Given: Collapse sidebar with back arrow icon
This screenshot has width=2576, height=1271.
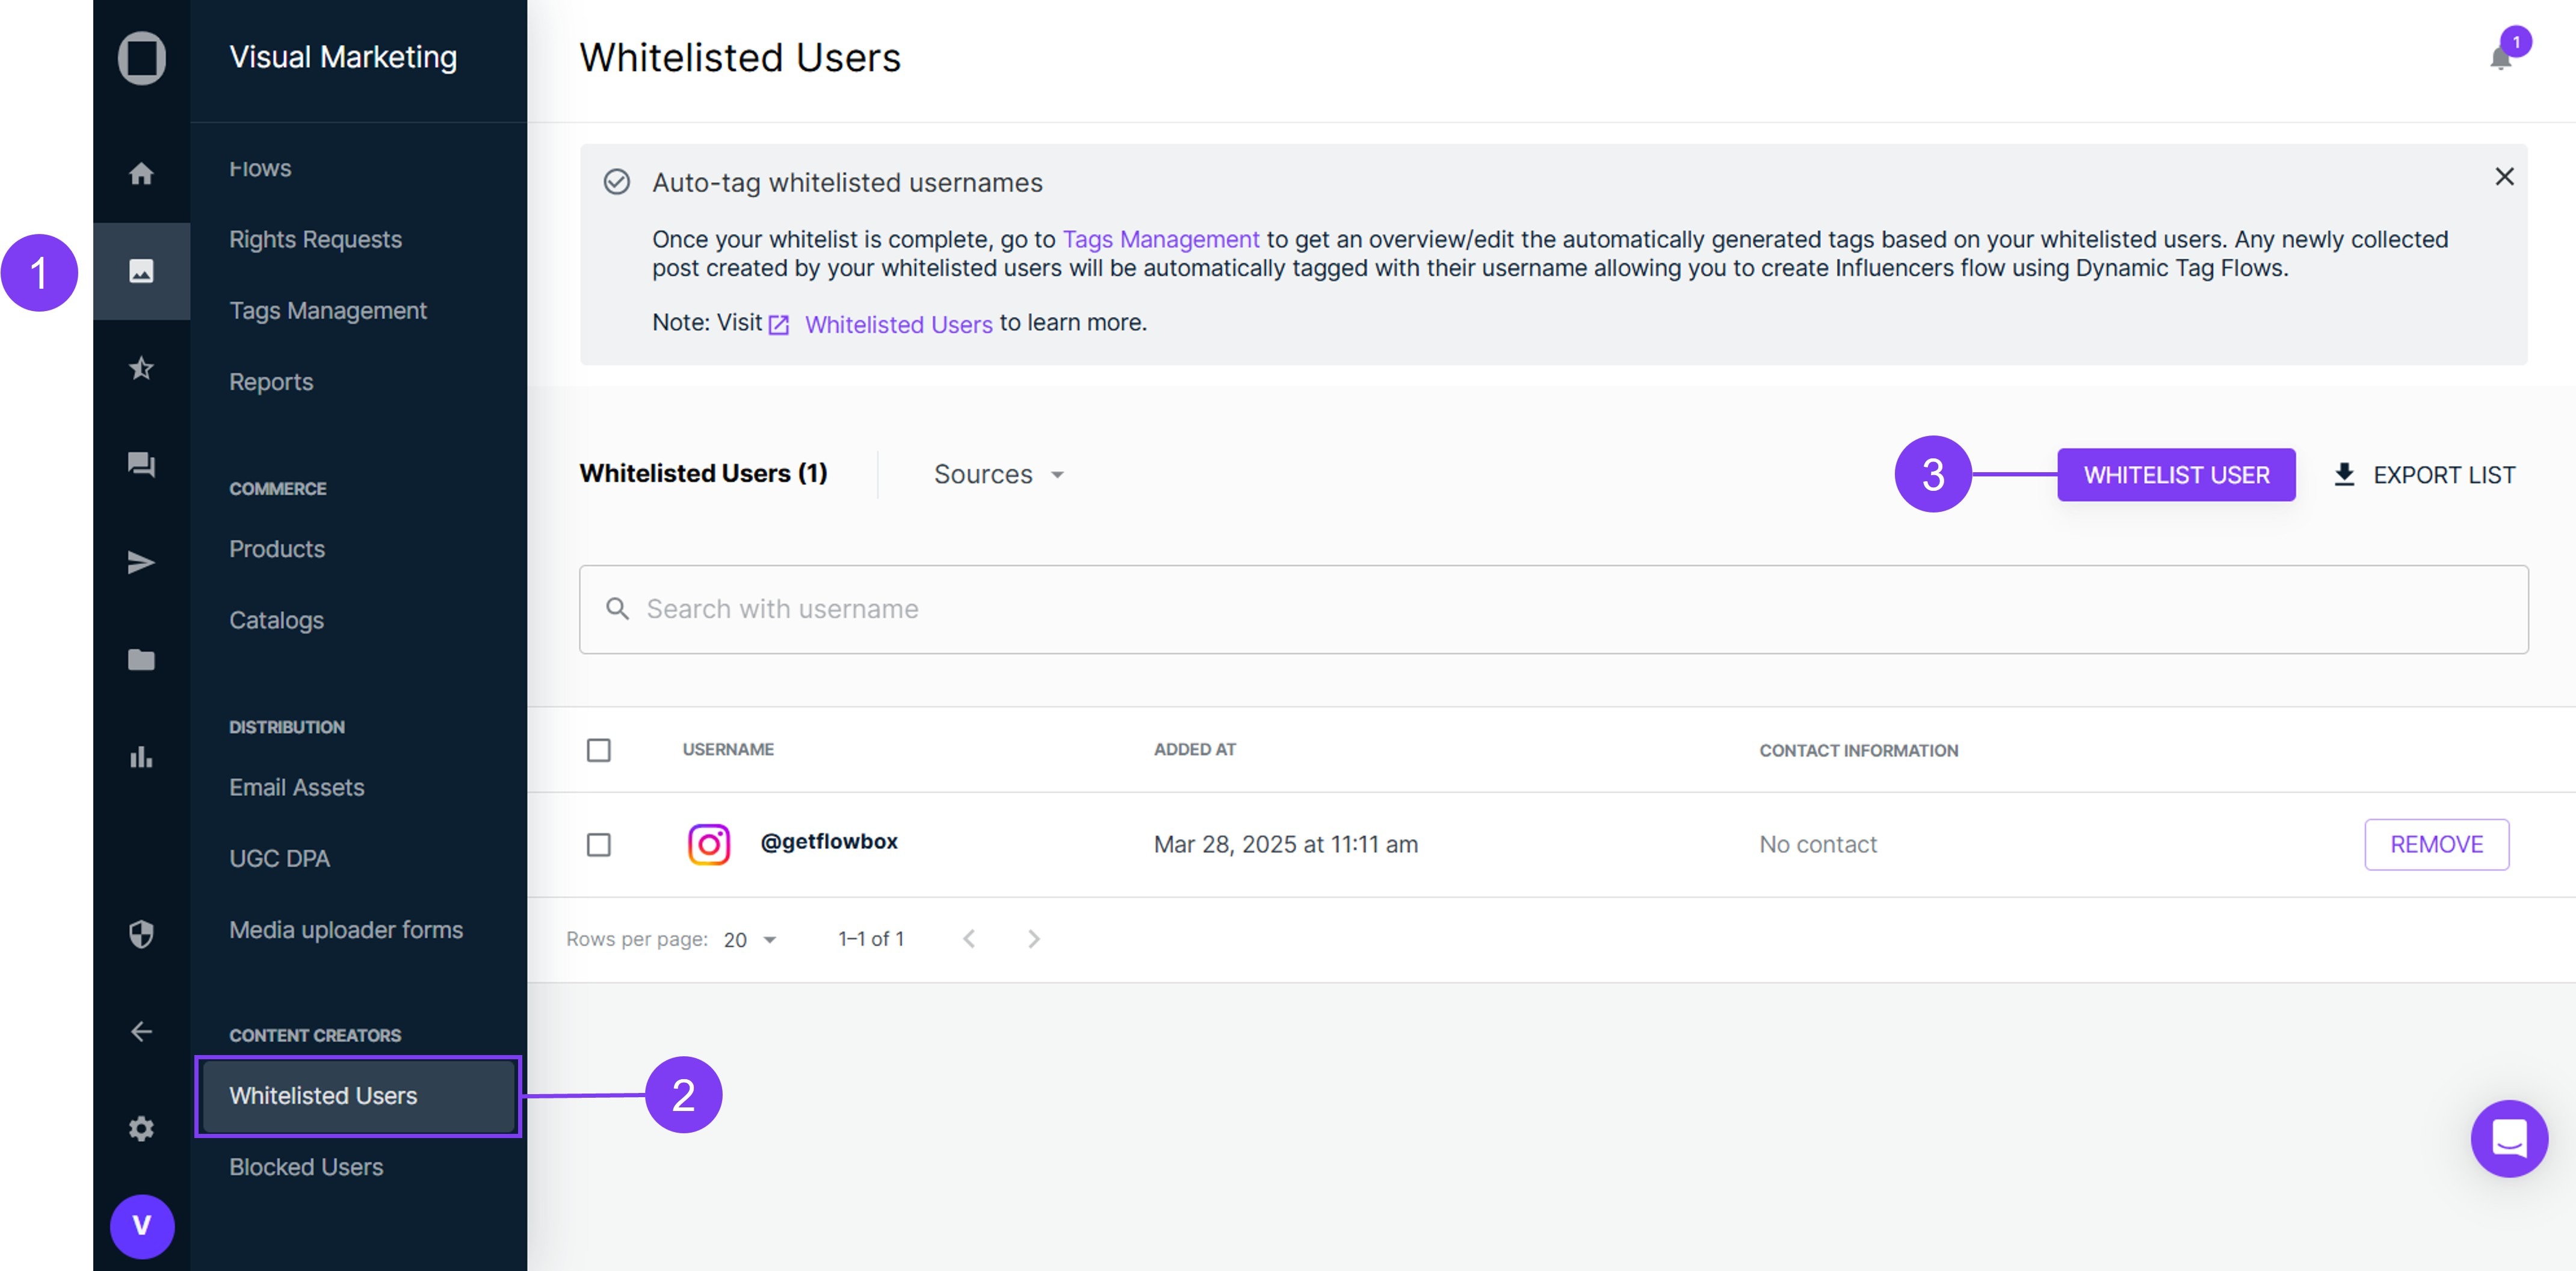Looking at the screenshot, I should (141, 1031).
